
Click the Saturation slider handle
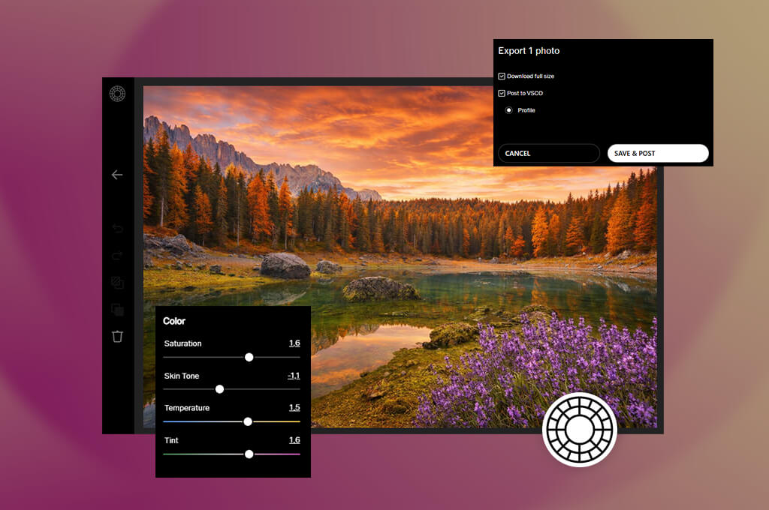pyautogui.click(x=249, y=358)
